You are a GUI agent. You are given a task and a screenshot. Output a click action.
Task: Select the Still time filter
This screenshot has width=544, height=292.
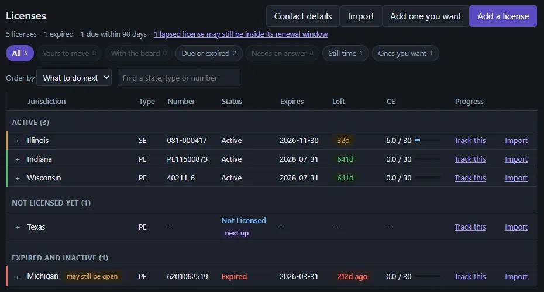click(x=345, y=53)
